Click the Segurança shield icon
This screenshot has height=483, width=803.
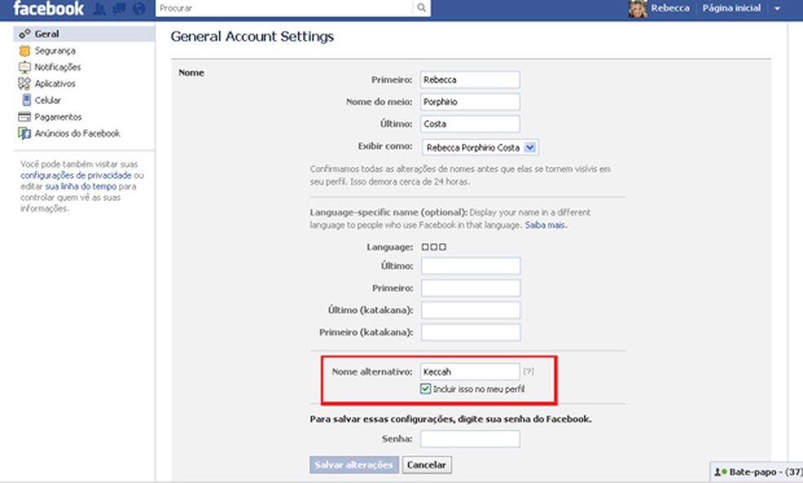click(x=24, y=51)
